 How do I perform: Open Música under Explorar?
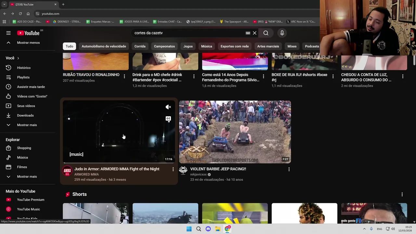click(22, 157)
